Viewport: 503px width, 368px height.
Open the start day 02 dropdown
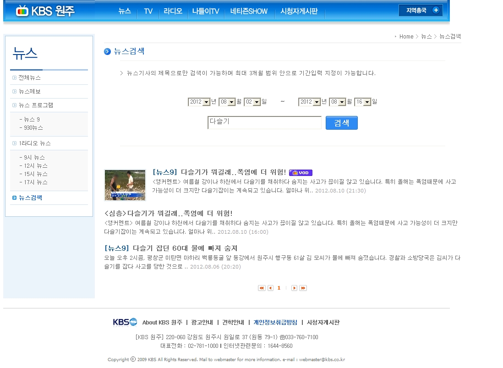[252, 102]
